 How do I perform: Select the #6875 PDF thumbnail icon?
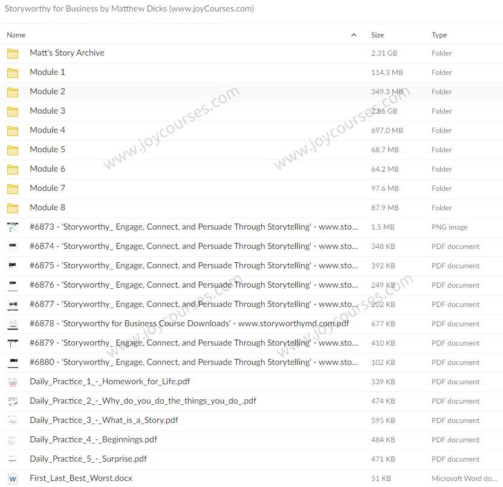pyautogui.click(x=13, y=266)
